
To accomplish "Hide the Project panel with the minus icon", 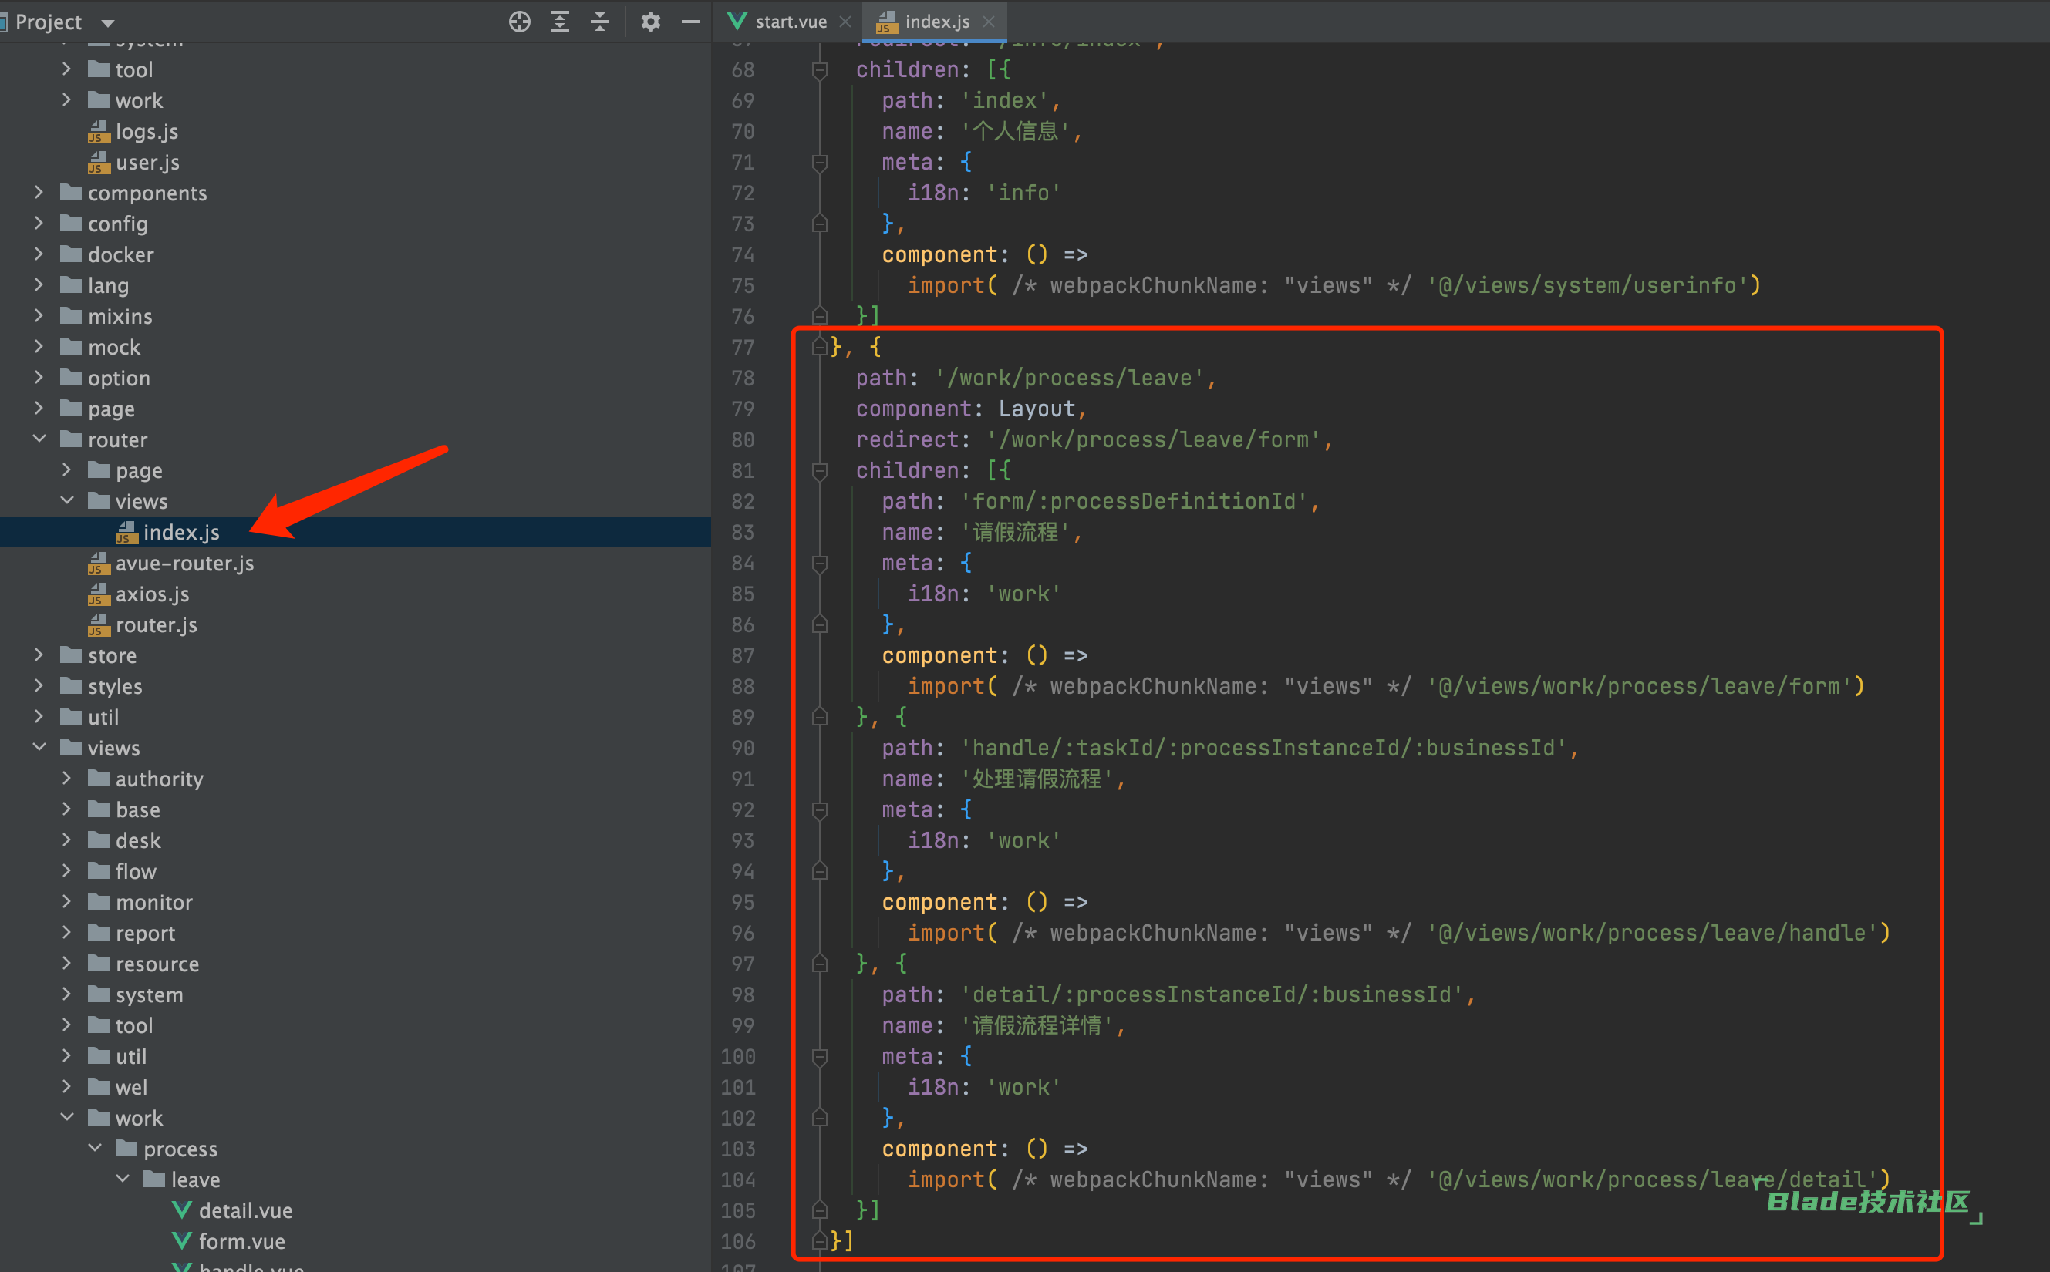I will click(x=690, y=22).
